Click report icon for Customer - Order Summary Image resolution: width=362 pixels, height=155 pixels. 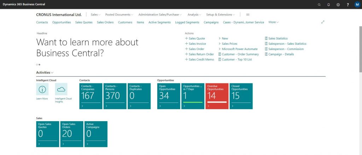coord(220,54)
